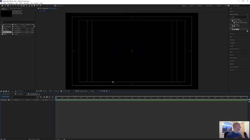Select the Clone Stamp tool
250x140 pixels.
pyautogui.click(x=32, y=5)
